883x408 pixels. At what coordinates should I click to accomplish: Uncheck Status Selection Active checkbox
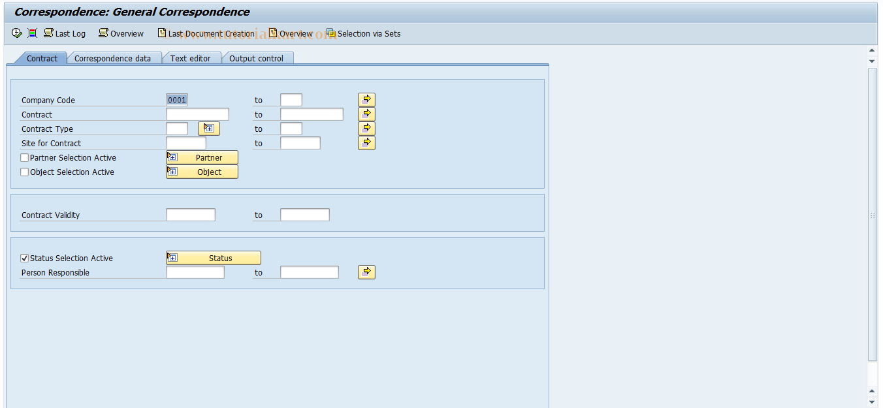(x=25, y=258)
